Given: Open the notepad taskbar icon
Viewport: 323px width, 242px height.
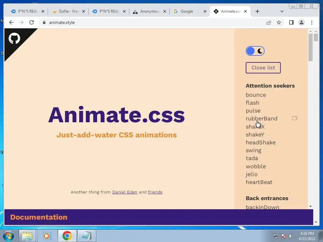Looking at the screenshot, I should click(x=87, y=236).
